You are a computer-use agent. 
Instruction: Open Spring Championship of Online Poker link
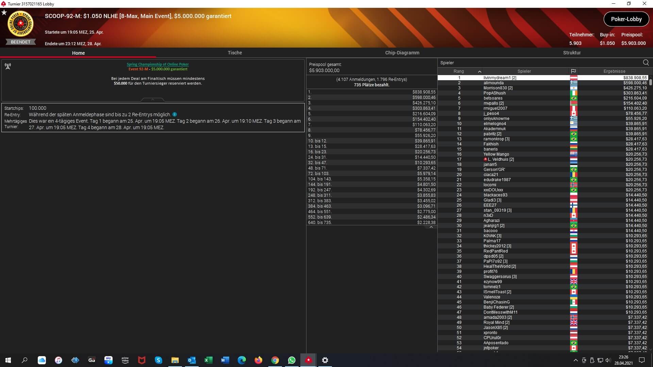(x=157, y=64)
